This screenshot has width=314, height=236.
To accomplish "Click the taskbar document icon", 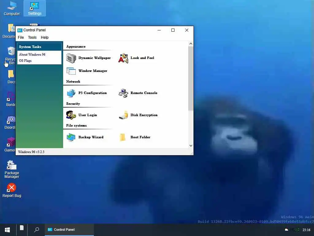I will pyautogui.click(x=22, y=228).
